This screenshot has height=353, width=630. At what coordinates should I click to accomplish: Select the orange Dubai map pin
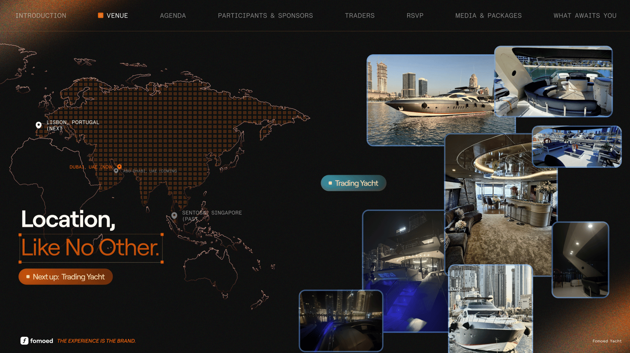click(119, 167)
